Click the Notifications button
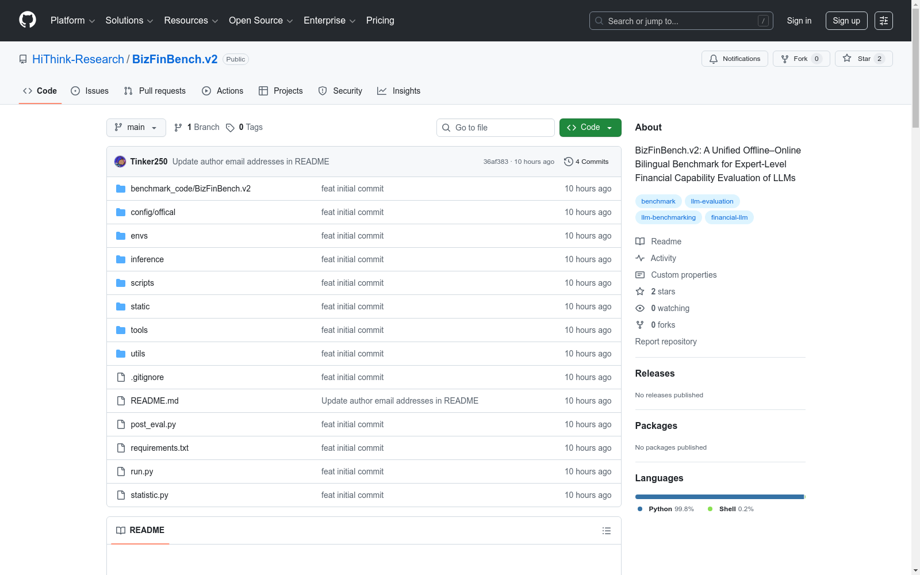 coord(735,59)
